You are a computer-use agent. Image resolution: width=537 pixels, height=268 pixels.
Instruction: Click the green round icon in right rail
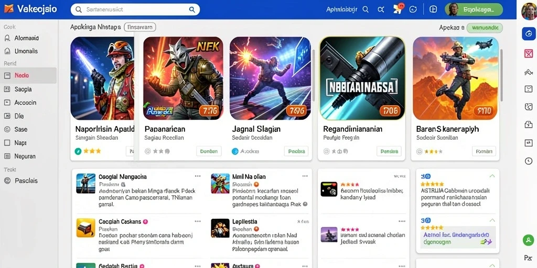point(529,240)
